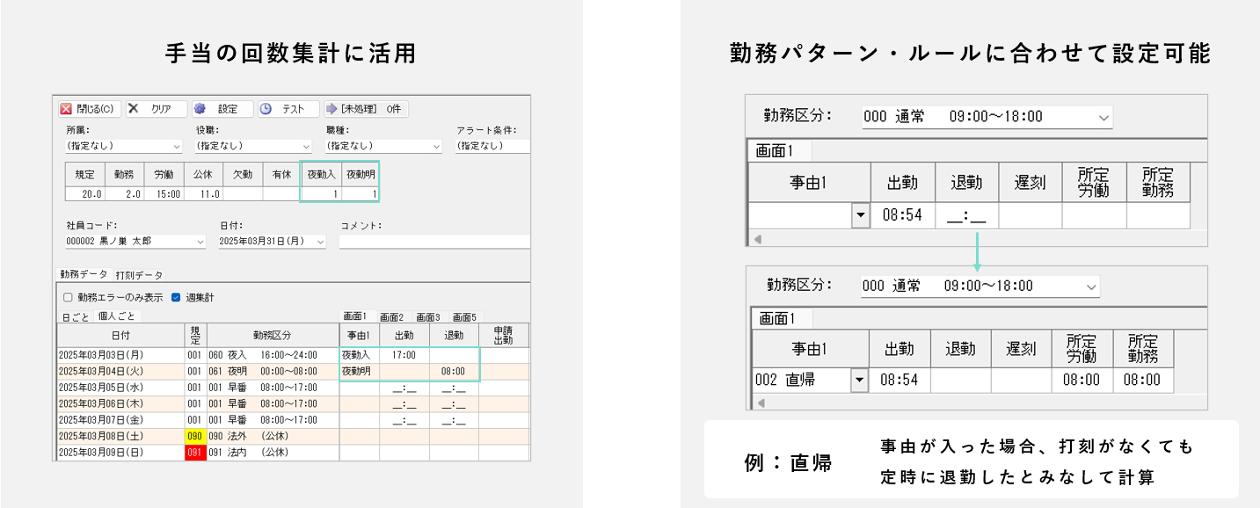The image size is (1260, 508).
Task: Click the テスト button label
Action: [x=294, y=109]
